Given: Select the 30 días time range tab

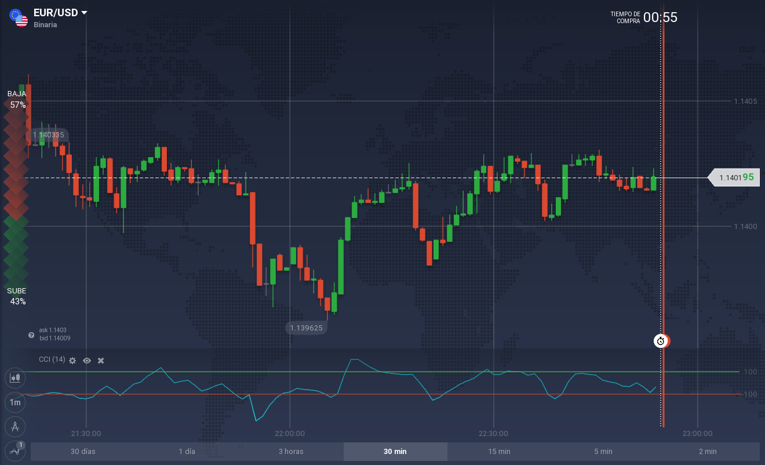Looking at the screenshot, I should (x=83, y=452).
